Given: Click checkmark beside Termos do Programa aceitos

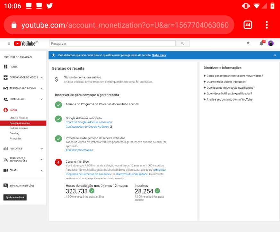Looking at the screenshot, I should (58, 105).
